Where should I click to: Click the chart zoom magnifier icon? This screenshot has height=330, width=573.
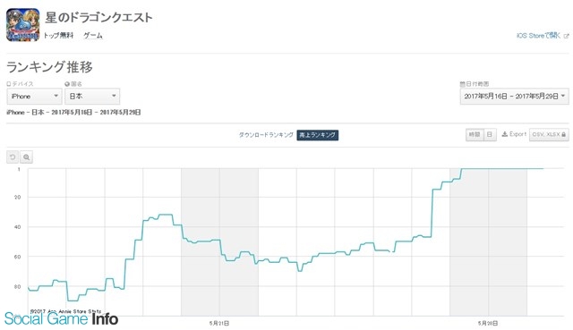[26, 157]
